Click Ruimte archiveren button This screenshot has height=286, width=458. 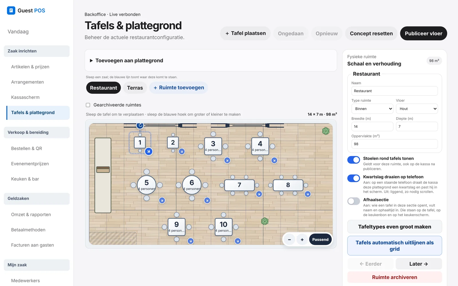coord(394,277)
